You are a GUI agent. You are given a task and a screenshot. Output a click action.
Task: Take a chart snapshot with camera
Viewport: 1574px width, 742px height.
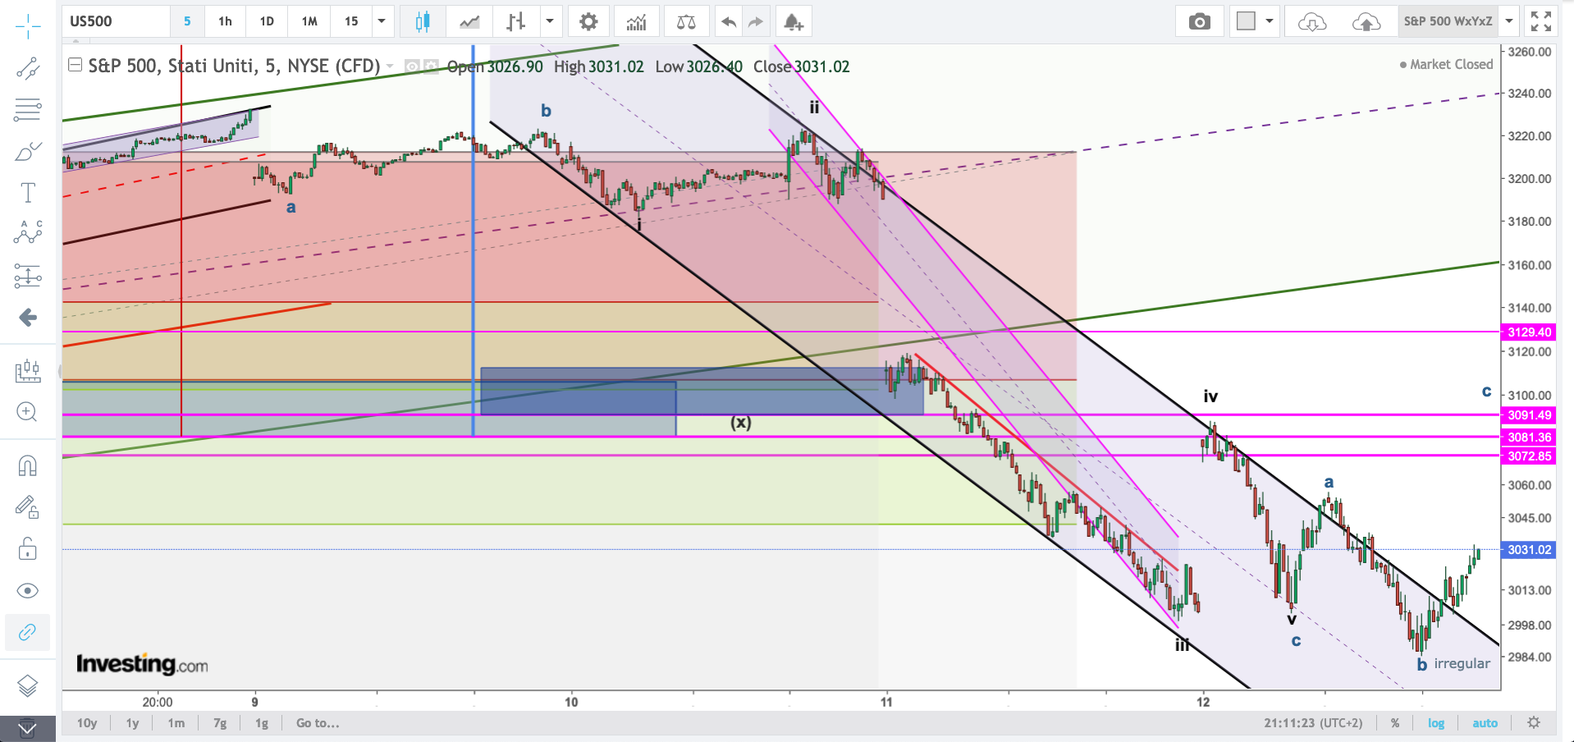pos(1199,22)
